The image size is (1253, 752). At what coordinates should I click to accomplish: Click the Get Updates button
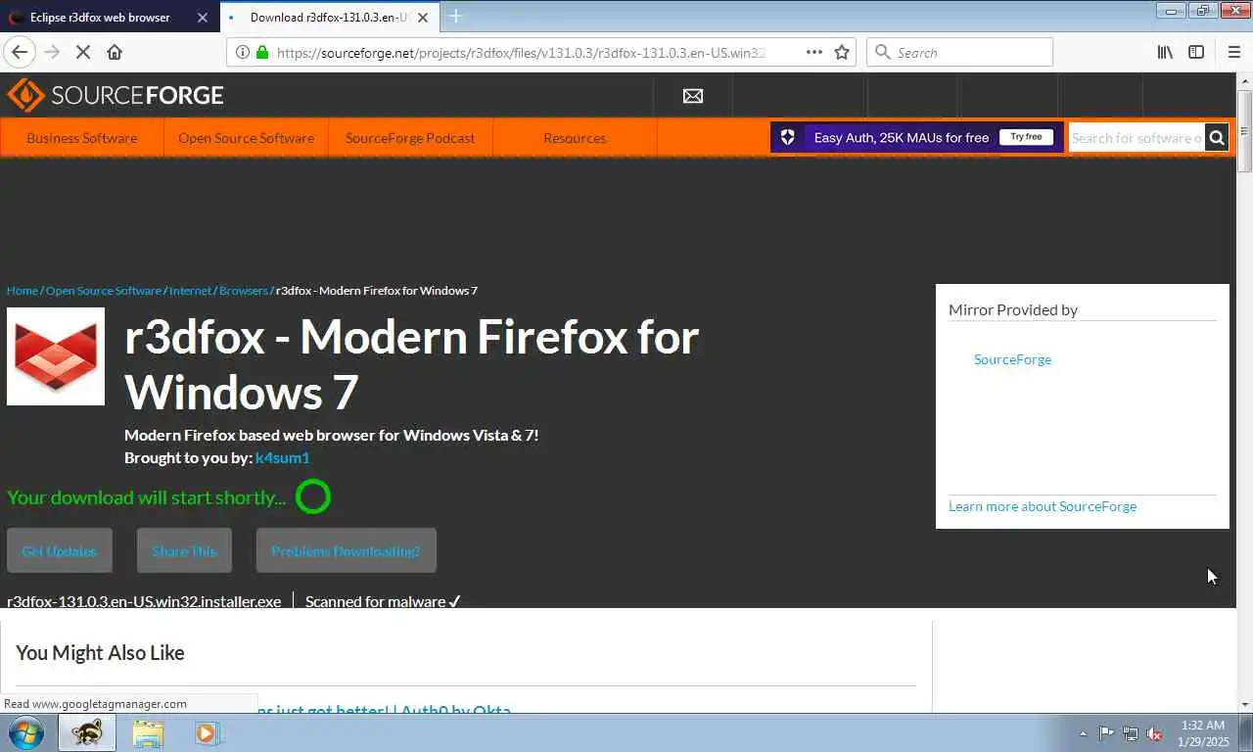[60, 551]
